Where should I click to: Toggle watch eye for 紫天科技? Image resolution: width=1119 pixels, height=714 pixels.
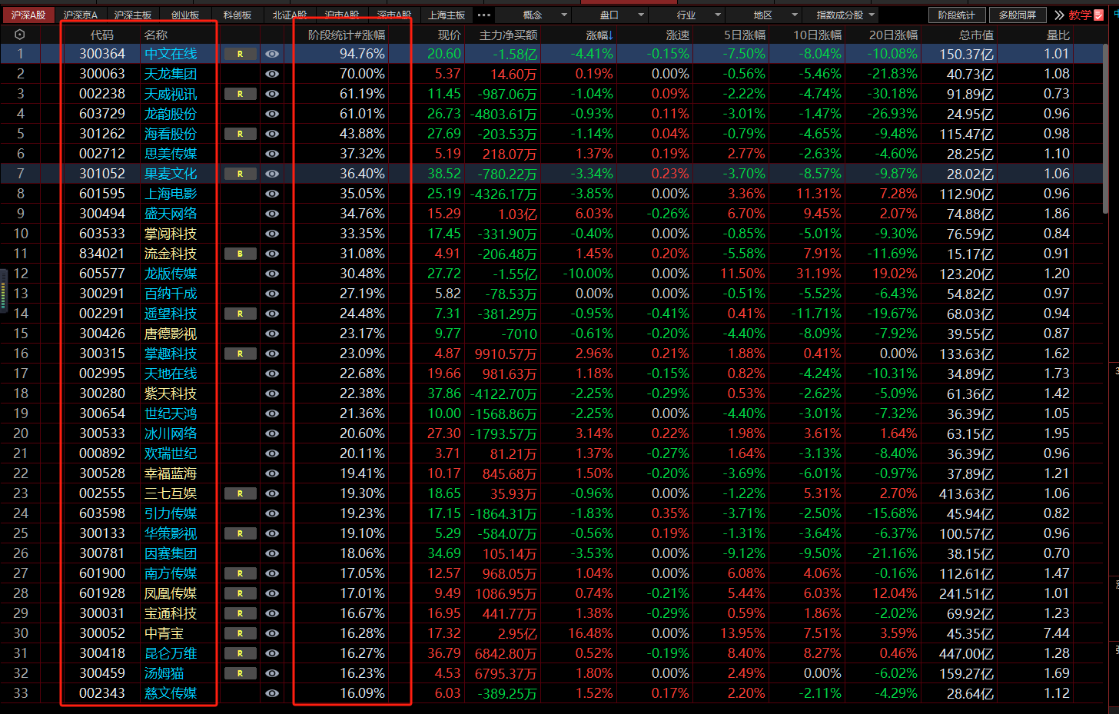click(272, 394)
